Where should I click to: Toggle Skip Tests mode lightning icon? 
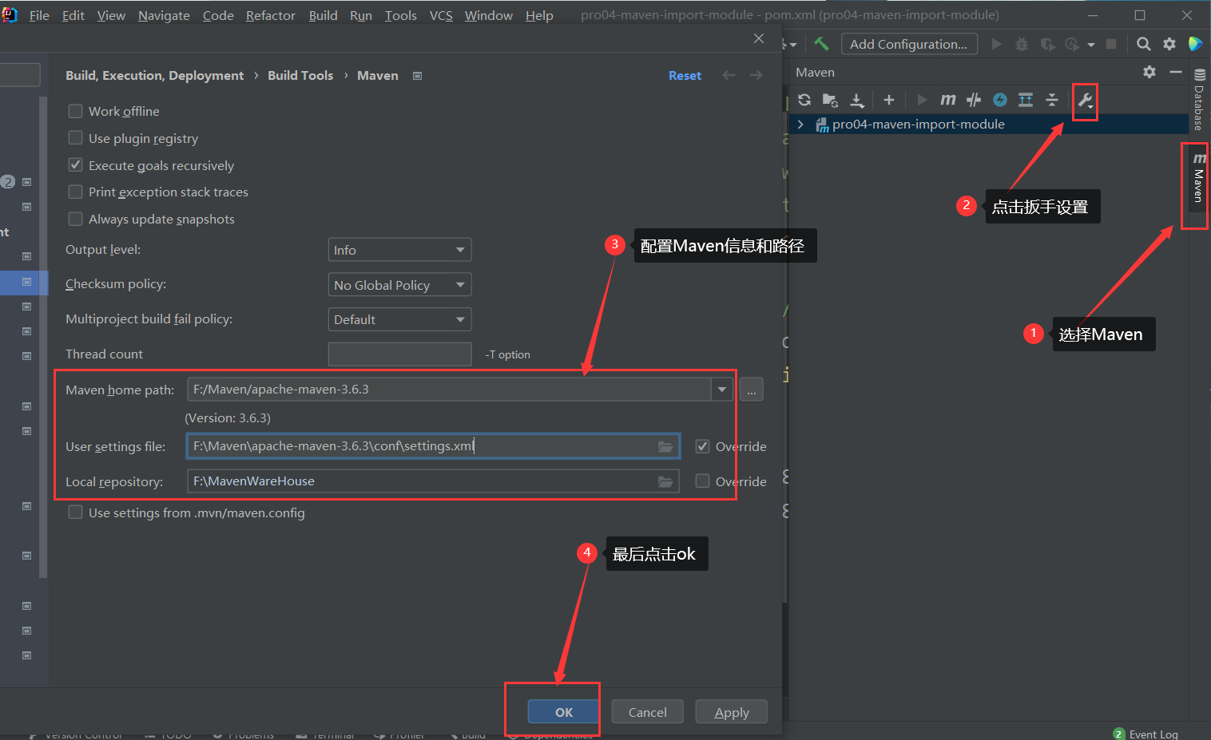(1000, 100)
